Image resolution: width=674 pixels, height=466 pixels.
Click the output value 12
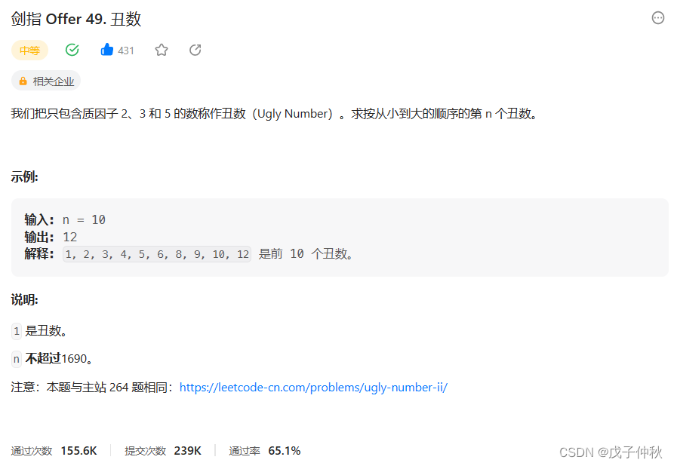[70, 237]
